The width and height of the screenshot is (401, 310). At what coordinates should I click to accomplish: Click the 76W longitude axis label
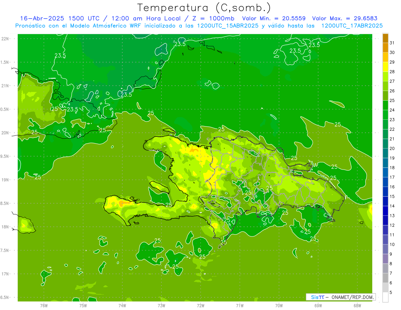pos(44,306)
